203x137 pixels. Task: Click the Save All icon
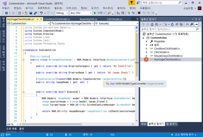pyautogui.click(x=35, y=13)
